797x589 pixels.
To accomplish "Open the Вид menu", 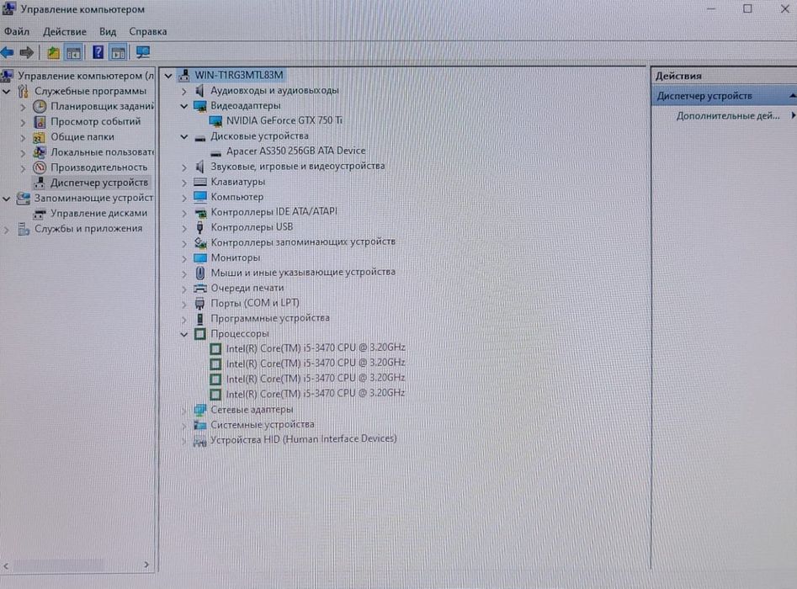I will point(108,31).
